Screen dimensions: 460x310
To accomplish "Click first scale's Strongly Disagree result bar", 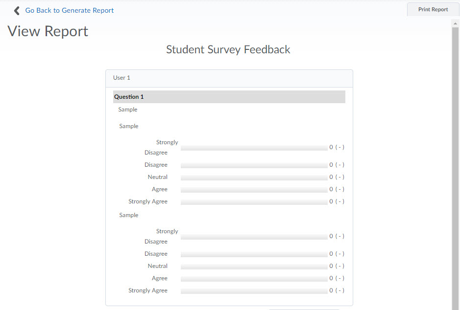I will 254,148.
